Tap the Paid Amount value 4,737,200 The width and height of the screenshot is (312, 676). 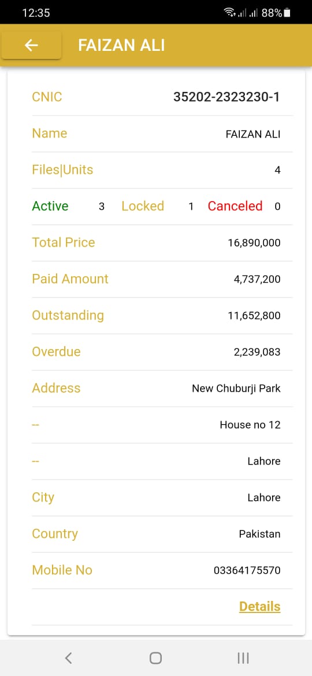click(x=257, y=280)
